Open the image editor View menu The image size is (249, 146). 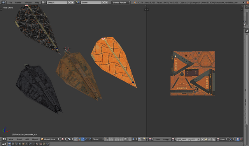coord(158,139)
